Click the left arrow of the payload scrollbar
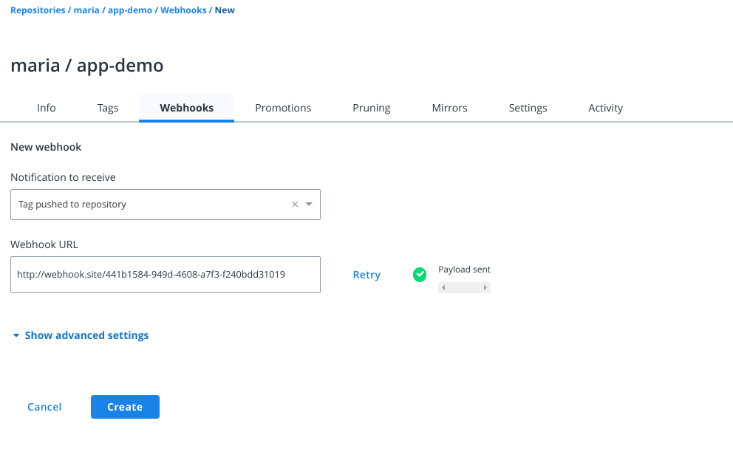733x463 pixels. click(x=443, y=288)
